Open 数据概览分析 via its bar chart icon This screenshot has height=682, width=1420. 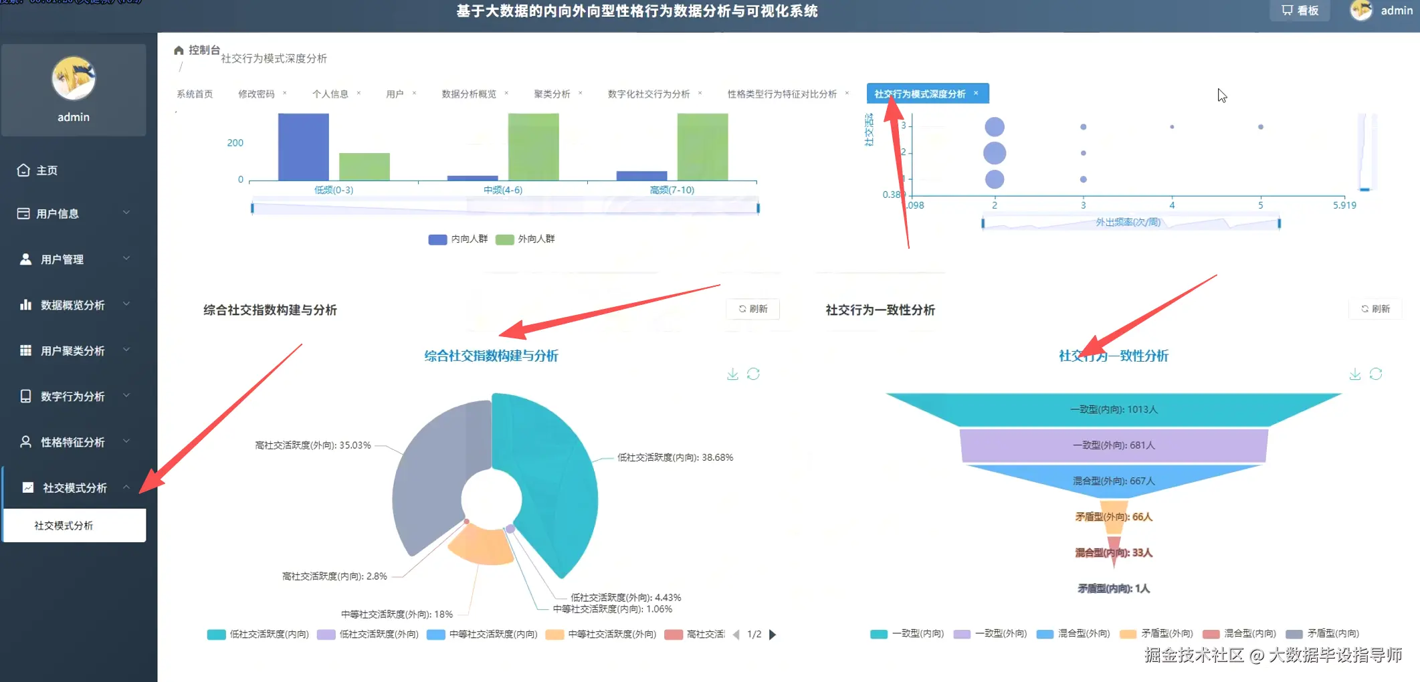point(25,305)
